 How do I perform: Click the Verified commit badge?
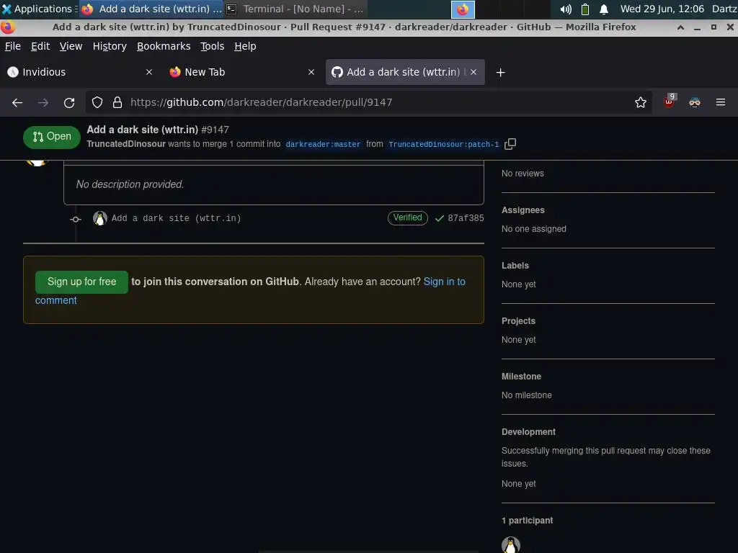pyautogui.click(x=408, y=217)
